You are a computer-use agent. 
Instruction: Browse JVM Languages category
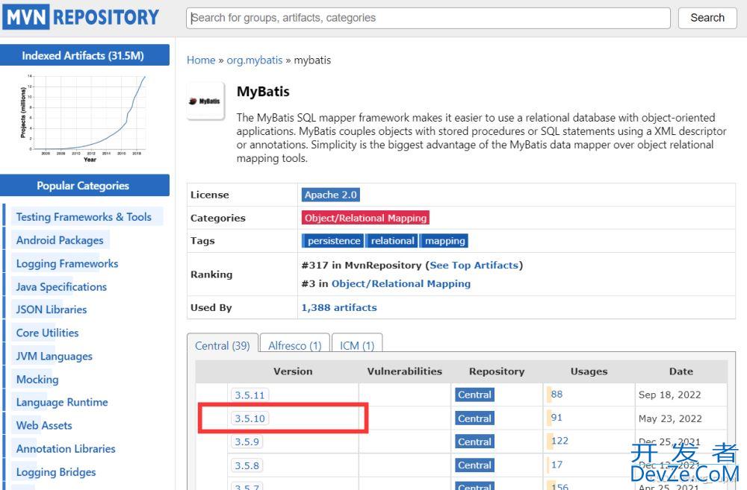click(55, 356)
